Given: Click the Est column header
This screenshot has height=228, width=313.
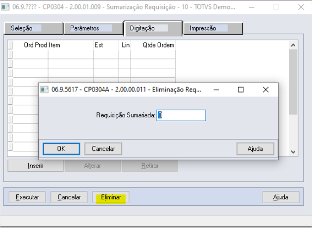Looking at the screenshot, I should point(106,45).
